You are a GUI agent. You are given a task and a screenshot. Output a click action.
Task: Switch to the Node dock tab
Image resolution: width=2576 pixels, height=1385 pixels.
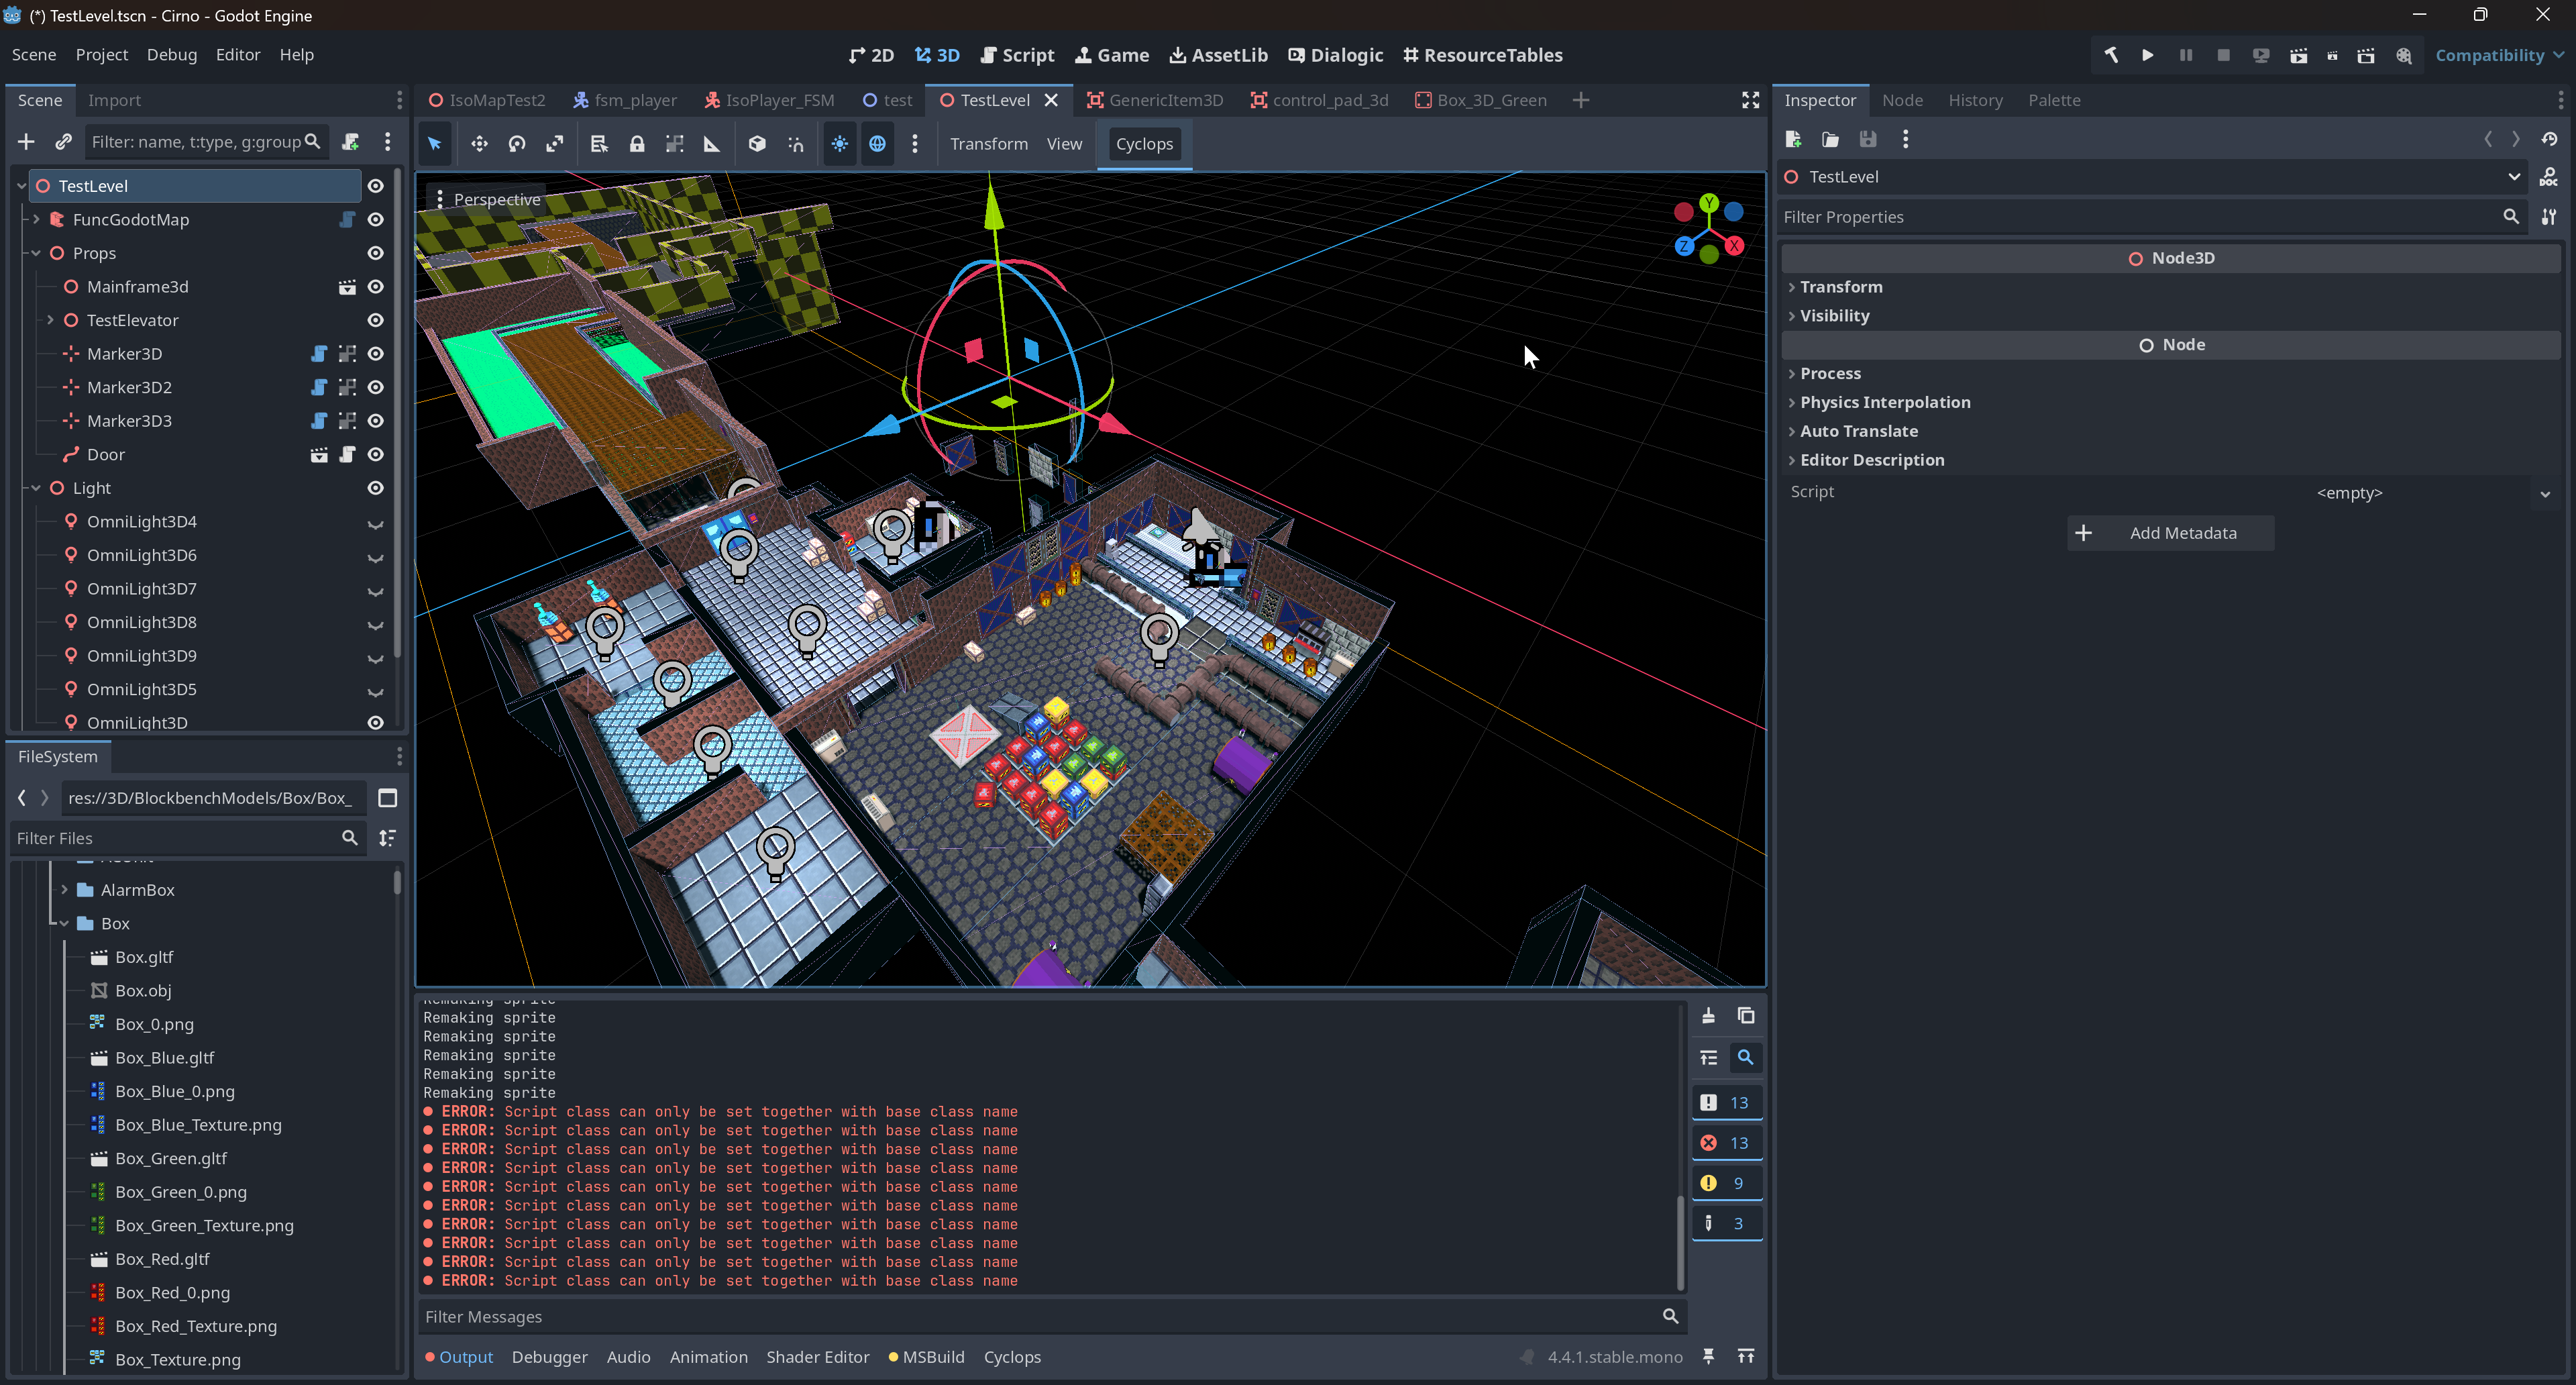tap(1902, 100)
